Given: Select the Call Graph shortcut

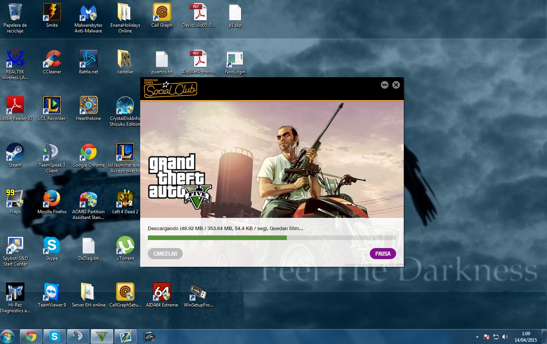Looking at the screenshot, I should pos(162,16).
